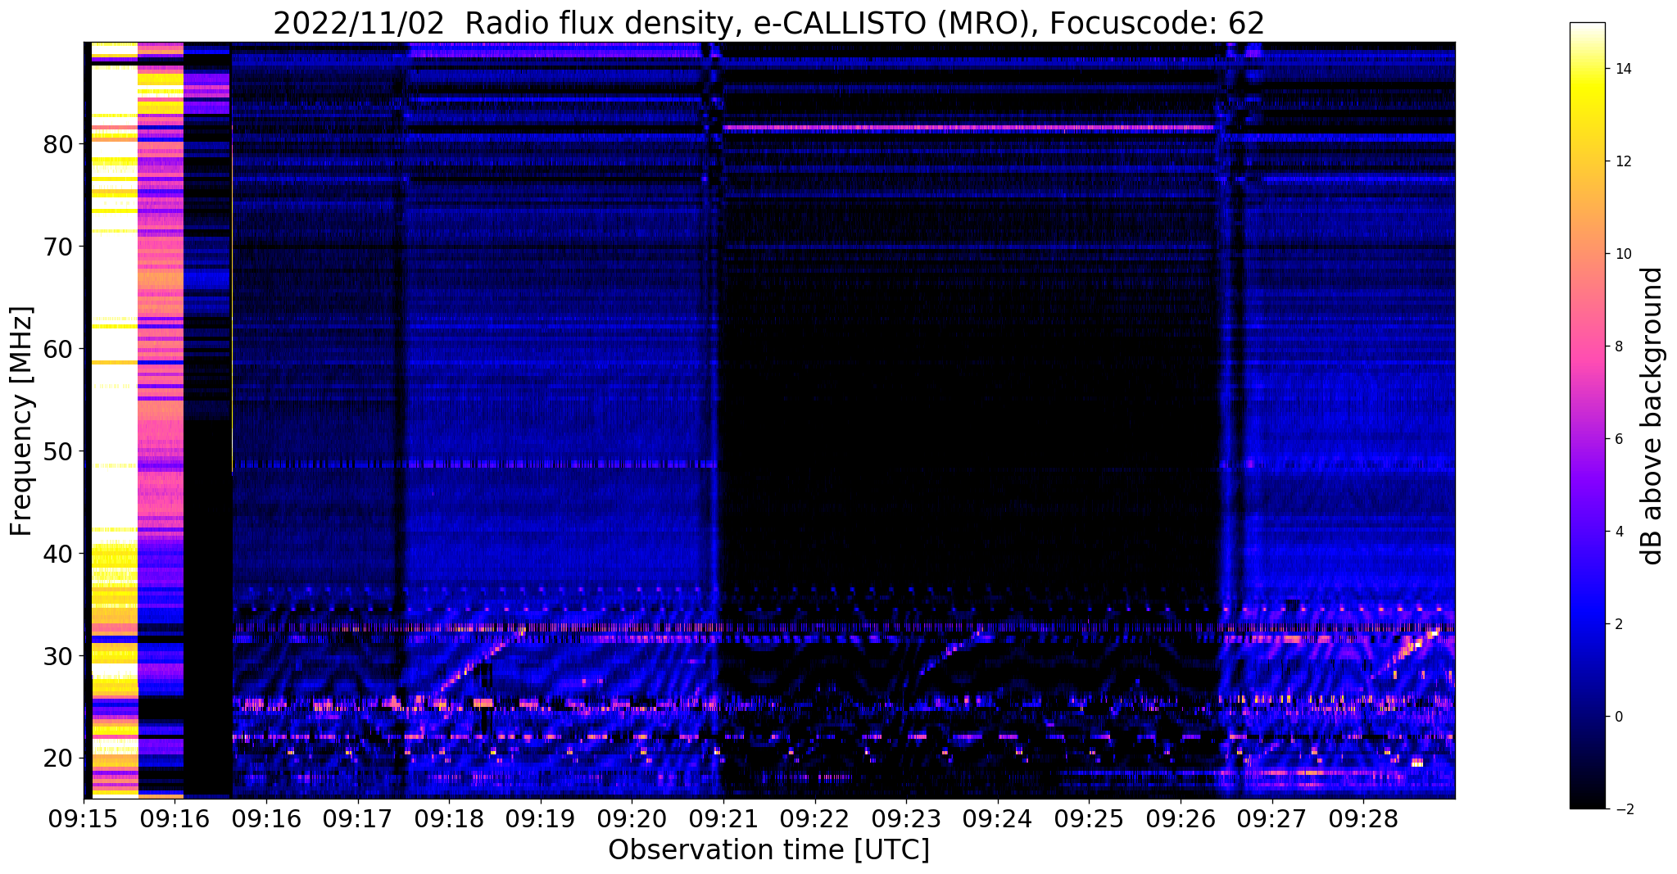This screenshot has width=1677, height=874.
Task: Click the 60 tick on frequency axis
Action: pyautogui.click(x=59, y=349)
